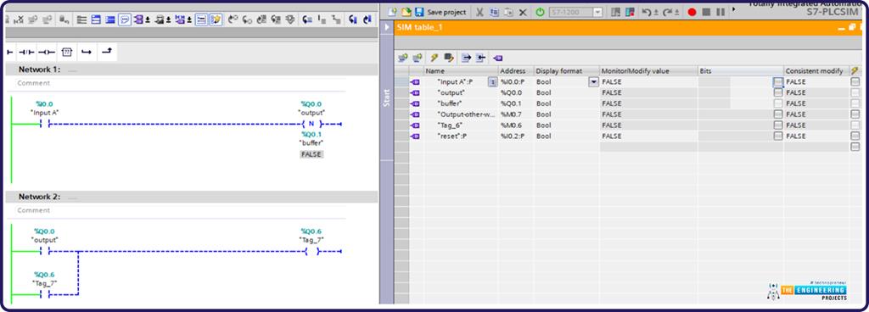Click Save project button

[441, 12]
